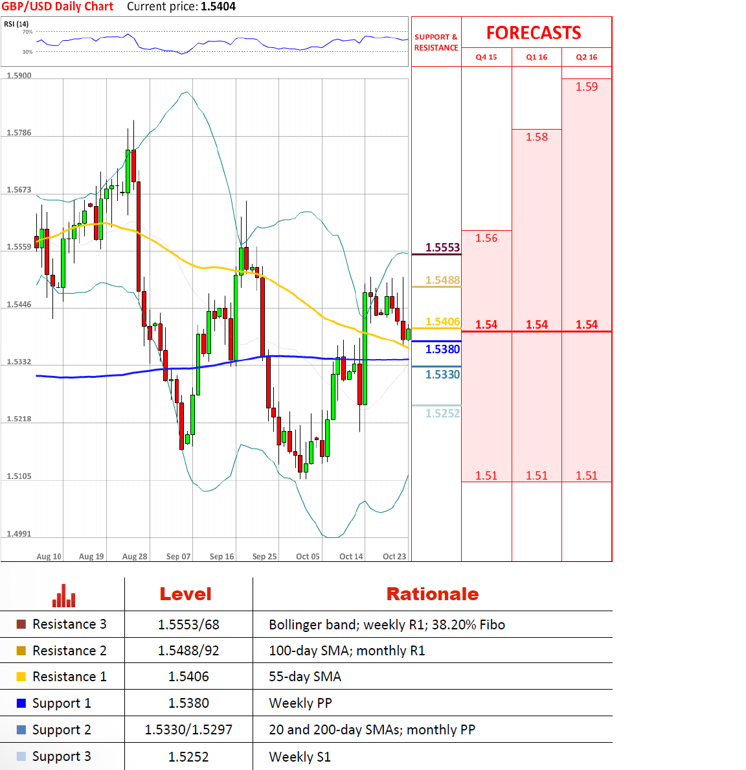Click the 1.5330 support level label
This screenshot has height=770, width=746.
tap(442, 375)
